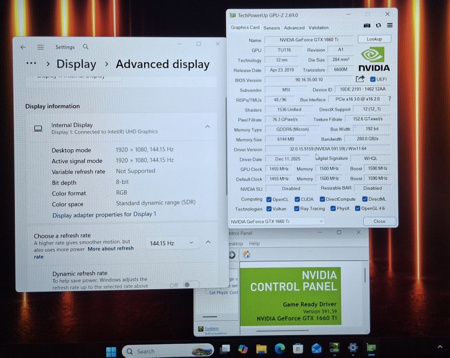
Task: Collapse the Internal Display information card
Action: coord(207,126)
